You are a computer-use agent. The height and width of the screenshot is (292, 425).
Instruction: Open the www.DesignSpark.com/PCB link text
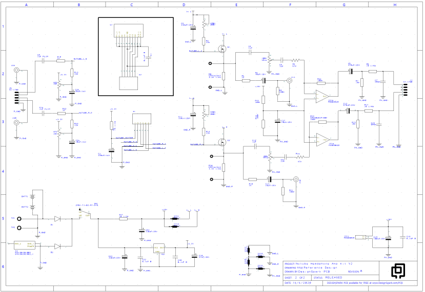[x=387, y=283]
